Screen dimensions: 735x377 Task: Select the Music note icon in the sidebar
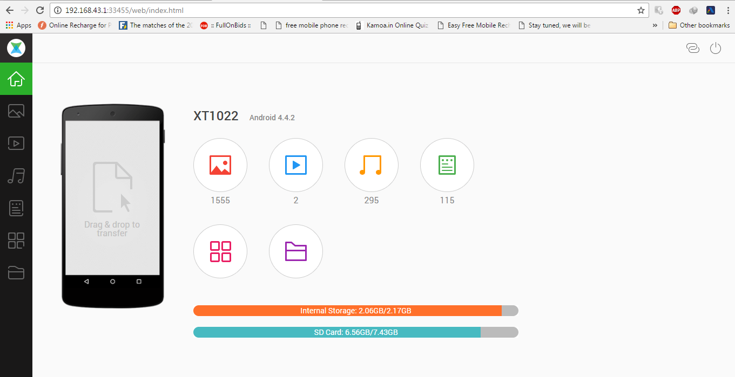pyautogui.click(x=16, y=176)
